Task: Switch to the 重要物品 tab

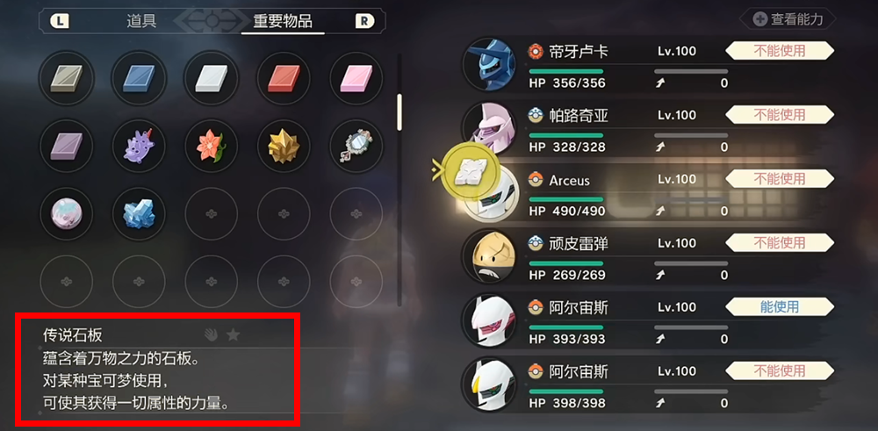Action: [283, 21]
